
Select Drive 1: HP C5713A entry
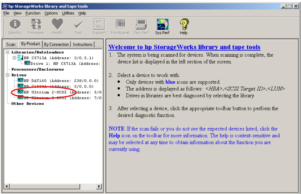(x=65, y=64)
